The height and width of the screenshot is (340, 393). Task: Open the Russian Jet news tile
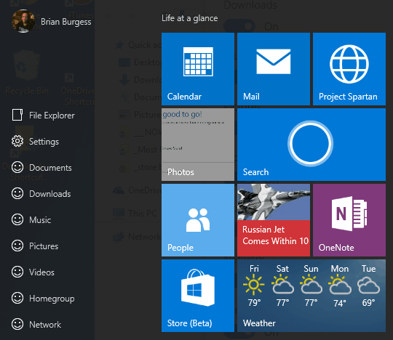pos(274,220)
